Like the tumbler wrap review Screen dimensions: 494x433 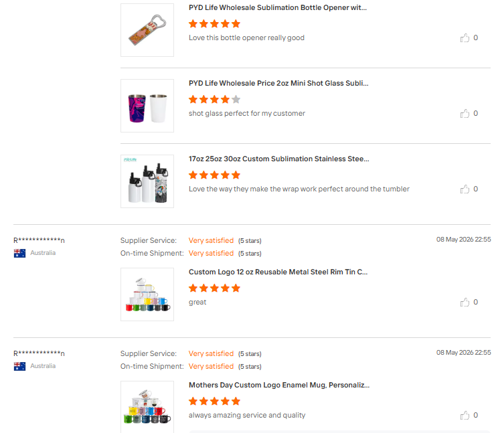coord(465,189)
